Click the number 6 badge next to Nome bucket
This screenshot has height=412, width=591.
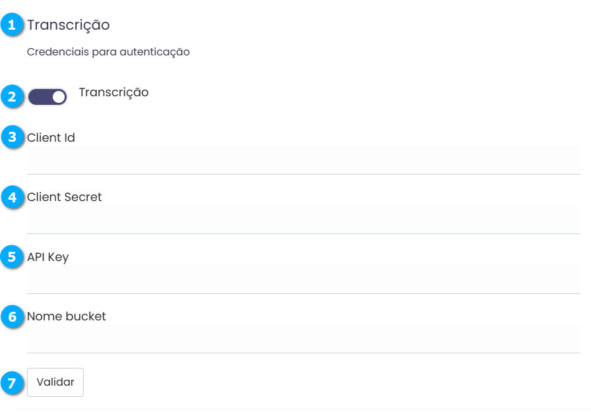(11, 316)
